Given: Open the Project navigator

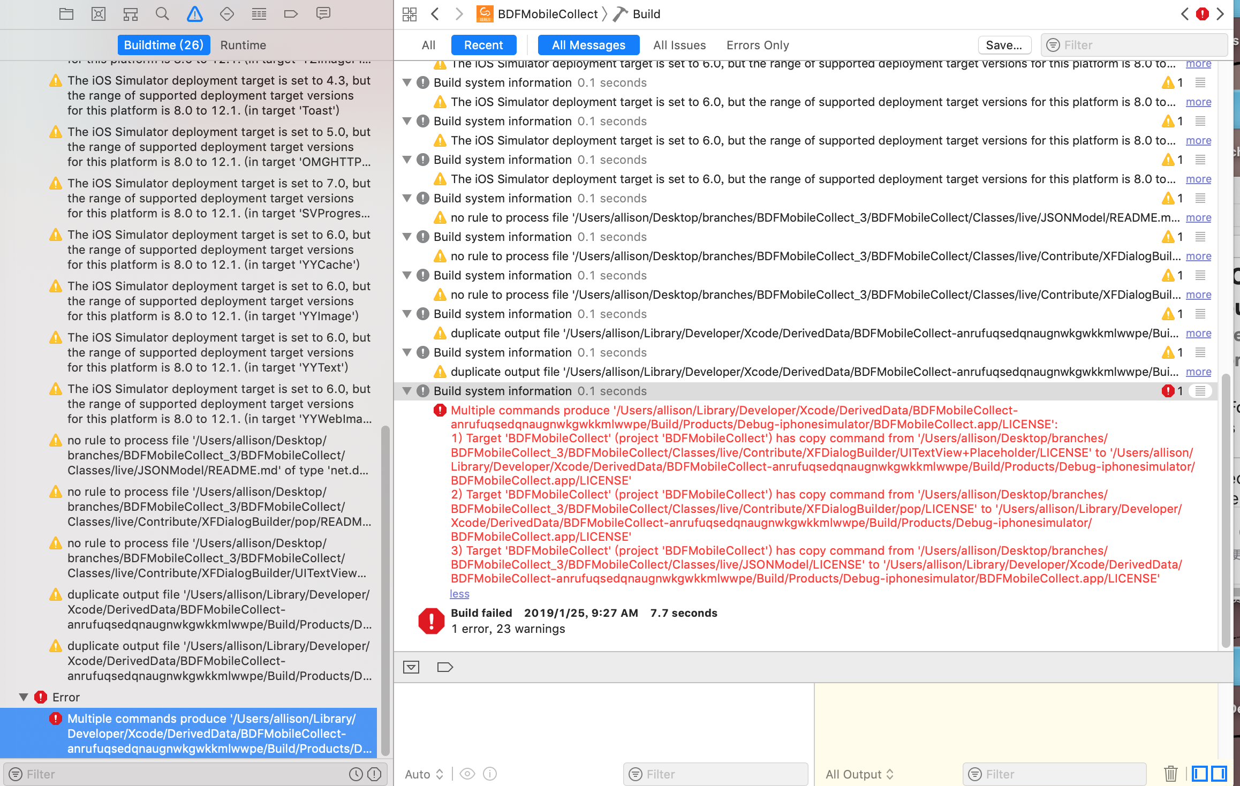Looking at the screenshot, I should 66,14.
